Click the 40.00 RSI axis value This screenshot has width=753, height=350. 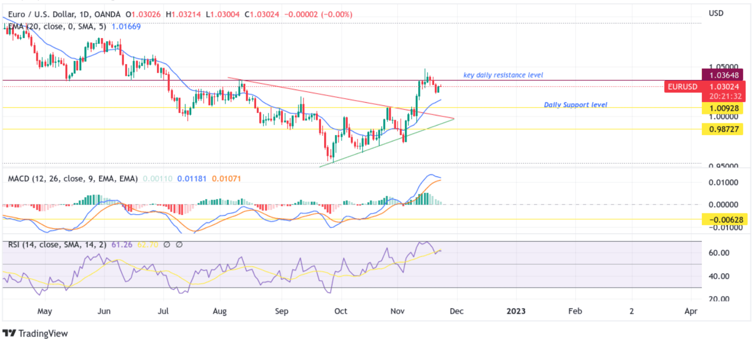(x=719, y=276)
